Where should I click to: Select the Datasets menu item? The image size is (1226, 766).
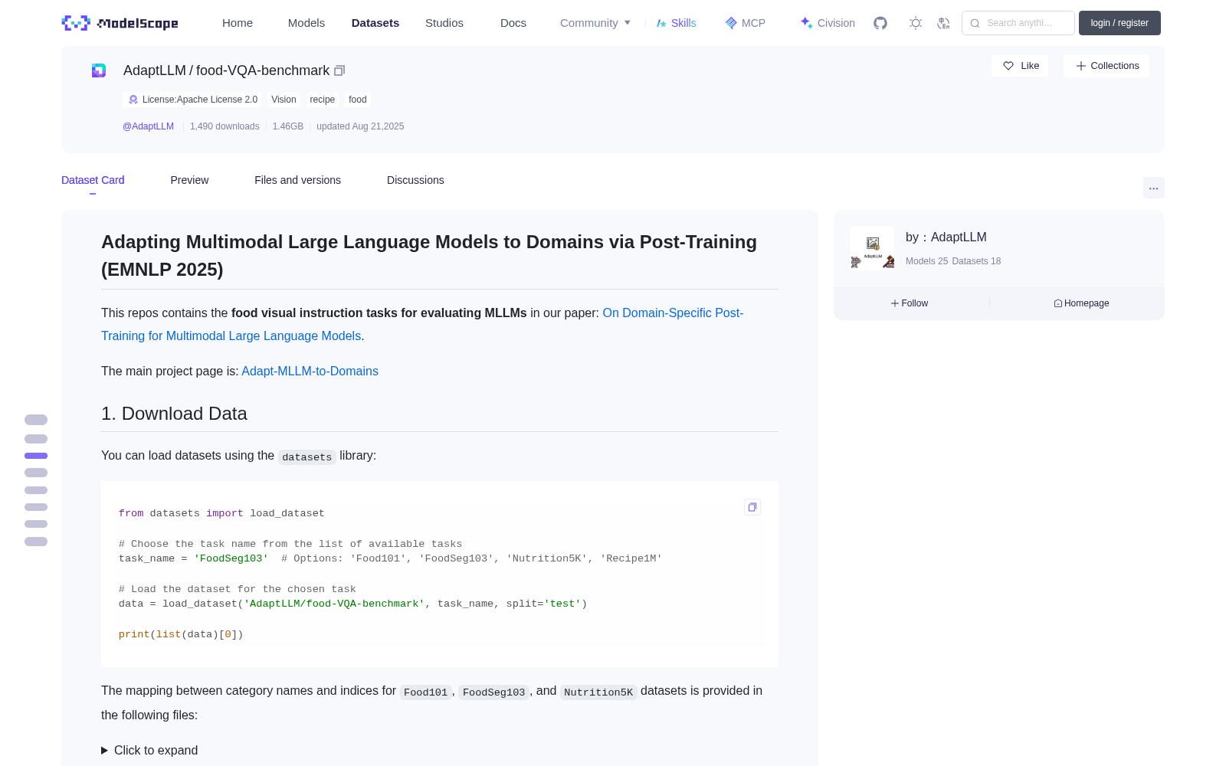click(375, 23)
